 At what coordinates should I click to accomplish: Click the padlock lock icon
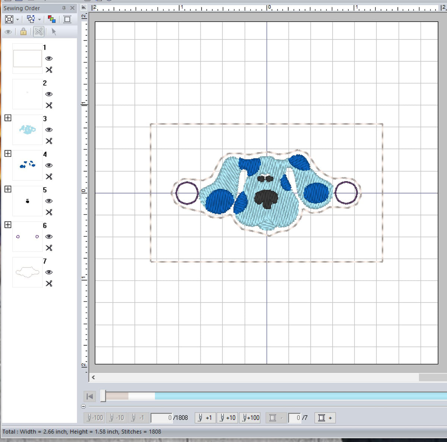point(23,32)
